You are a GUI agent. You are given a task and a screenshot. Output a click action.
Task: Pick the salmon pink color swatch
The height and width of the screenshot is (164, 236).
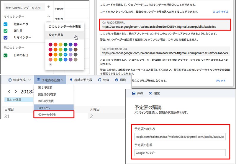(50, 59)
